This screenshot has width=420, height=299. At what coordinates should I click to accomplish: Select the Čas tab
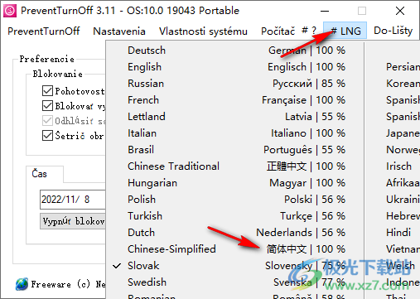click(45, 174)
